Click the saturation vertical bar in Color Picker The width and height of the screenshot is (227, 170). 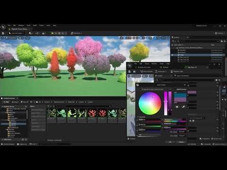click(166, 103)
